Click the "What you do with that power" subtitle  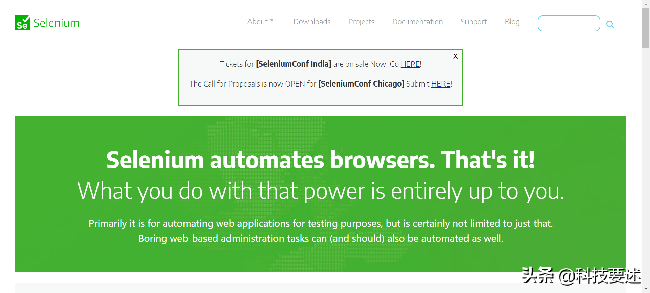pyautogui.click(x=321, y=191)
